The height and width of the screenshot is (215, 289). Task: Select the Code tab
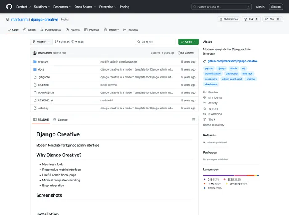13,30
